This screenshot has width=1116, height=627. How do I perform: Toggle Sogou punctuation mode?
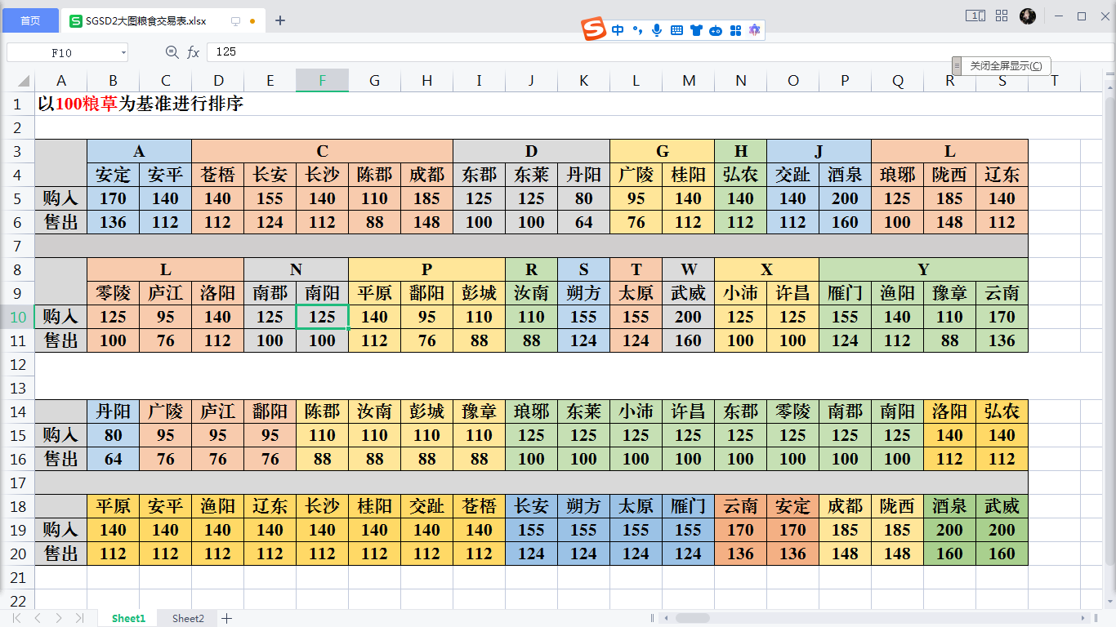pos(637,30)
